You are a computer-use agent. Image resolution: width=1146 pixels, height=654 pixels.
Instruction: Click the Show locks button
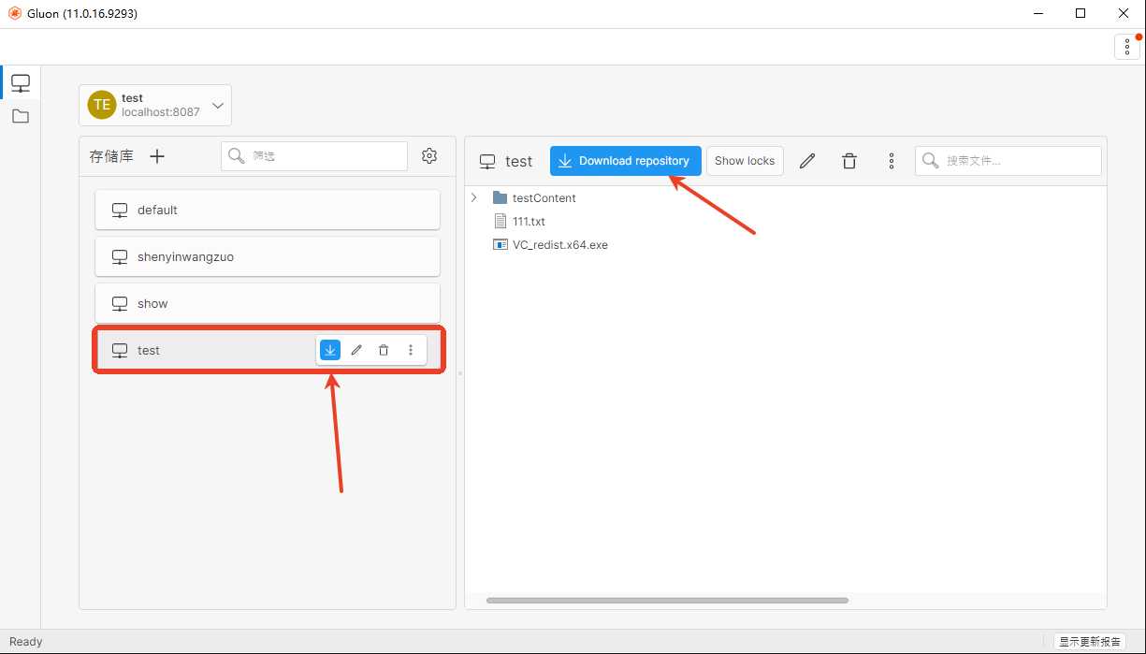[x=745, y=161]
